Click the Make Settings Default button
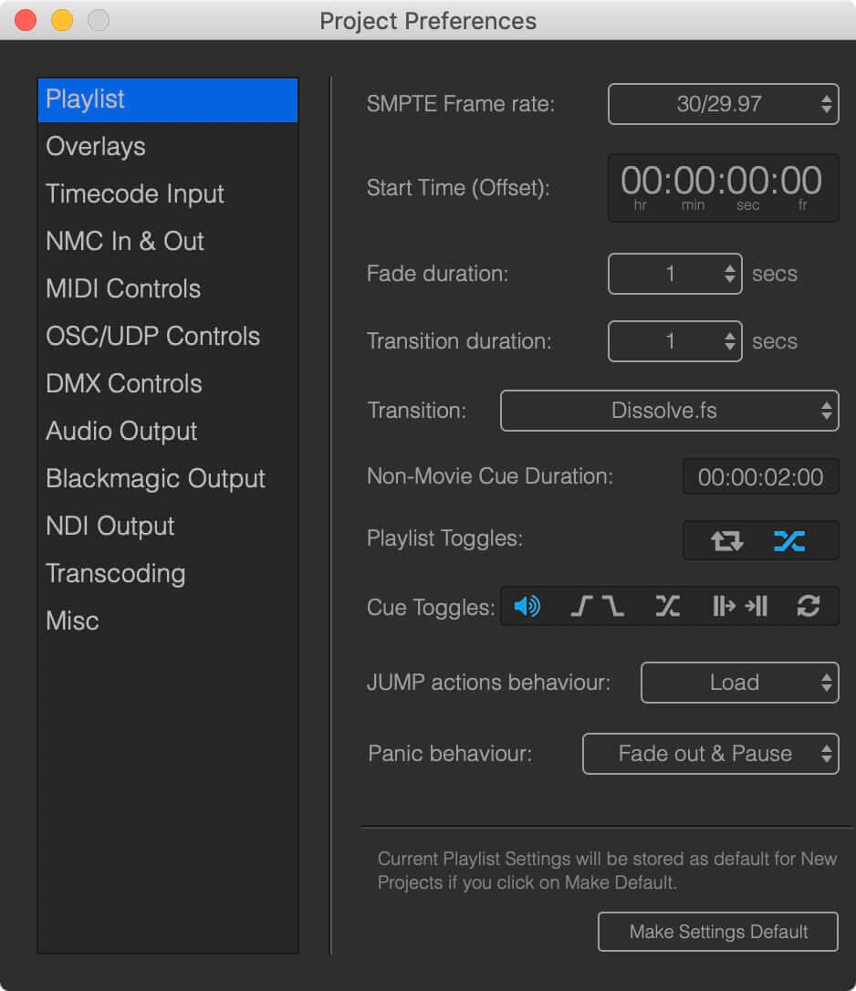856x991 pixels. (718, 932)
